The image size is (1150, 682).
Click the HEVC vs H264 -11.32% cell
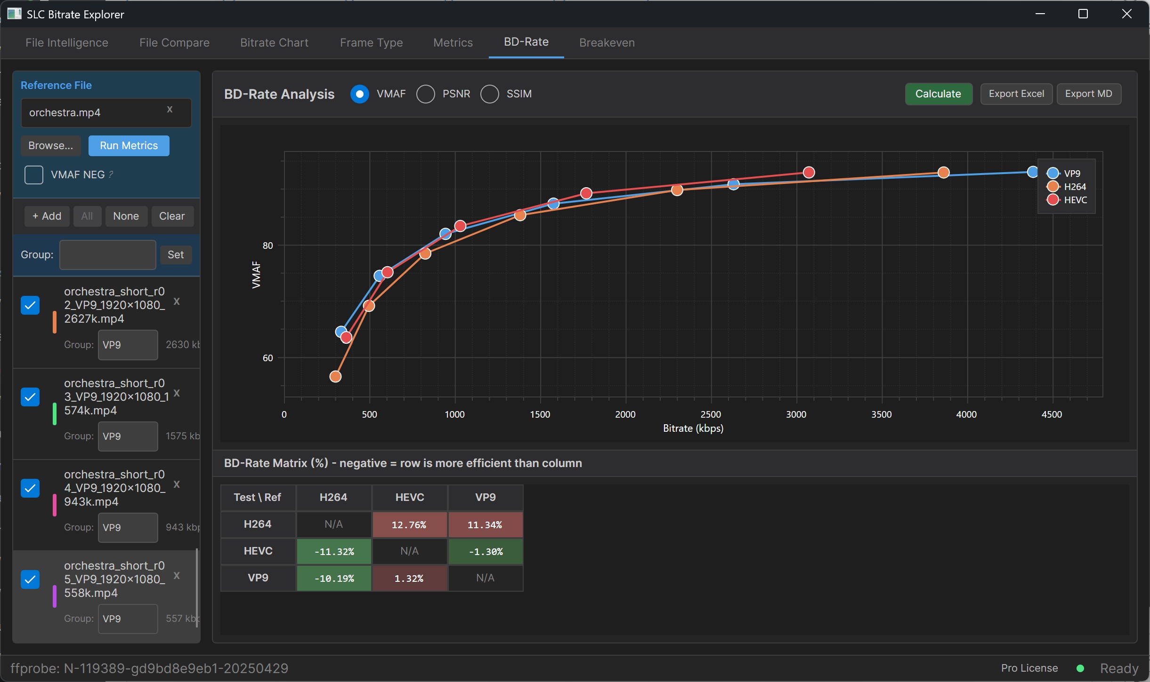coord(334,551)
